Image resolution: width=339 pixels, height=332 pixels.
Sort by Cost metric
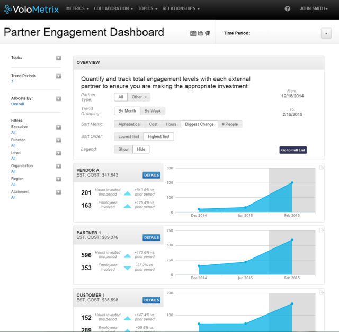tap(153, 124)
